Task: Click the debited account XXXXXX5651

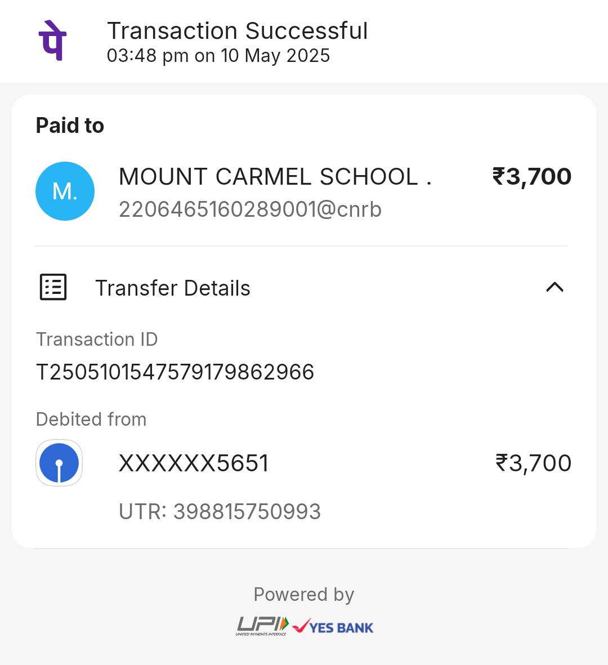Action: pyautogui.click(x=194, y=463)
